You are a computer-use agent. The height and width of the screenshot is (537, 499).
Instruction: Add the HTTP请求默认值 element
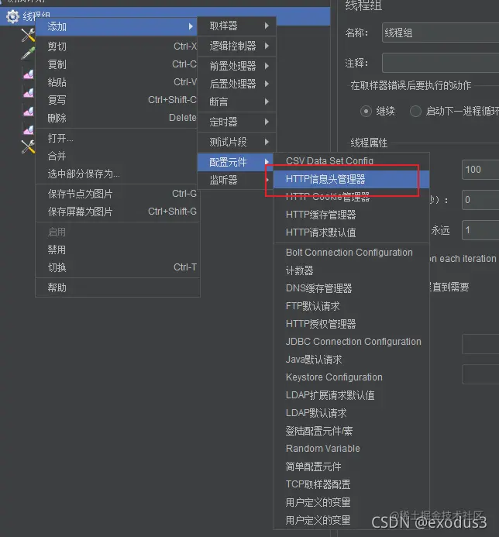coord(351,232)
